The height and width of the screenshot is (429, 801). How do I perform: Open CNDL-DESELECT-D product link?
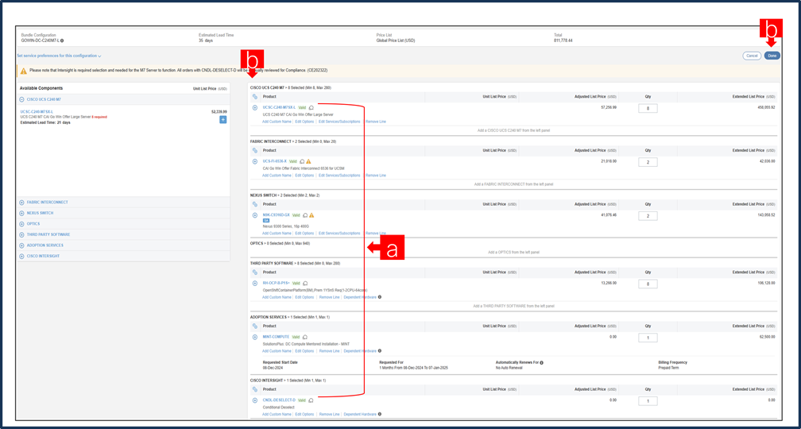[x=279, y=400]
